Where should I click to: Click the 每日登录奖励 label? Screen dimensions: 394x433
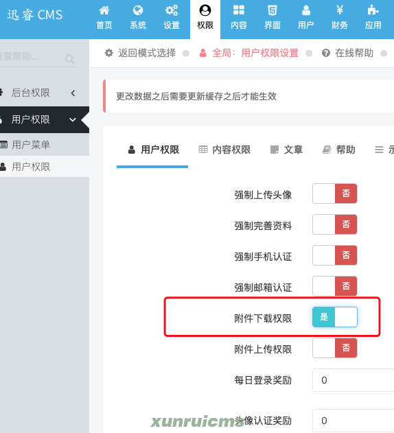[263, 380]
